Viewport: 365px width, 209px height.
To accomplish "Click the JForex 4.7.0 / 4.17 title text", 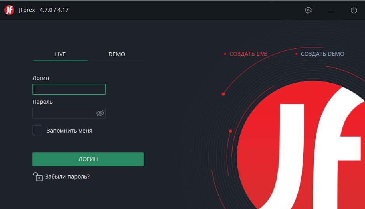I will pos(44,10).
